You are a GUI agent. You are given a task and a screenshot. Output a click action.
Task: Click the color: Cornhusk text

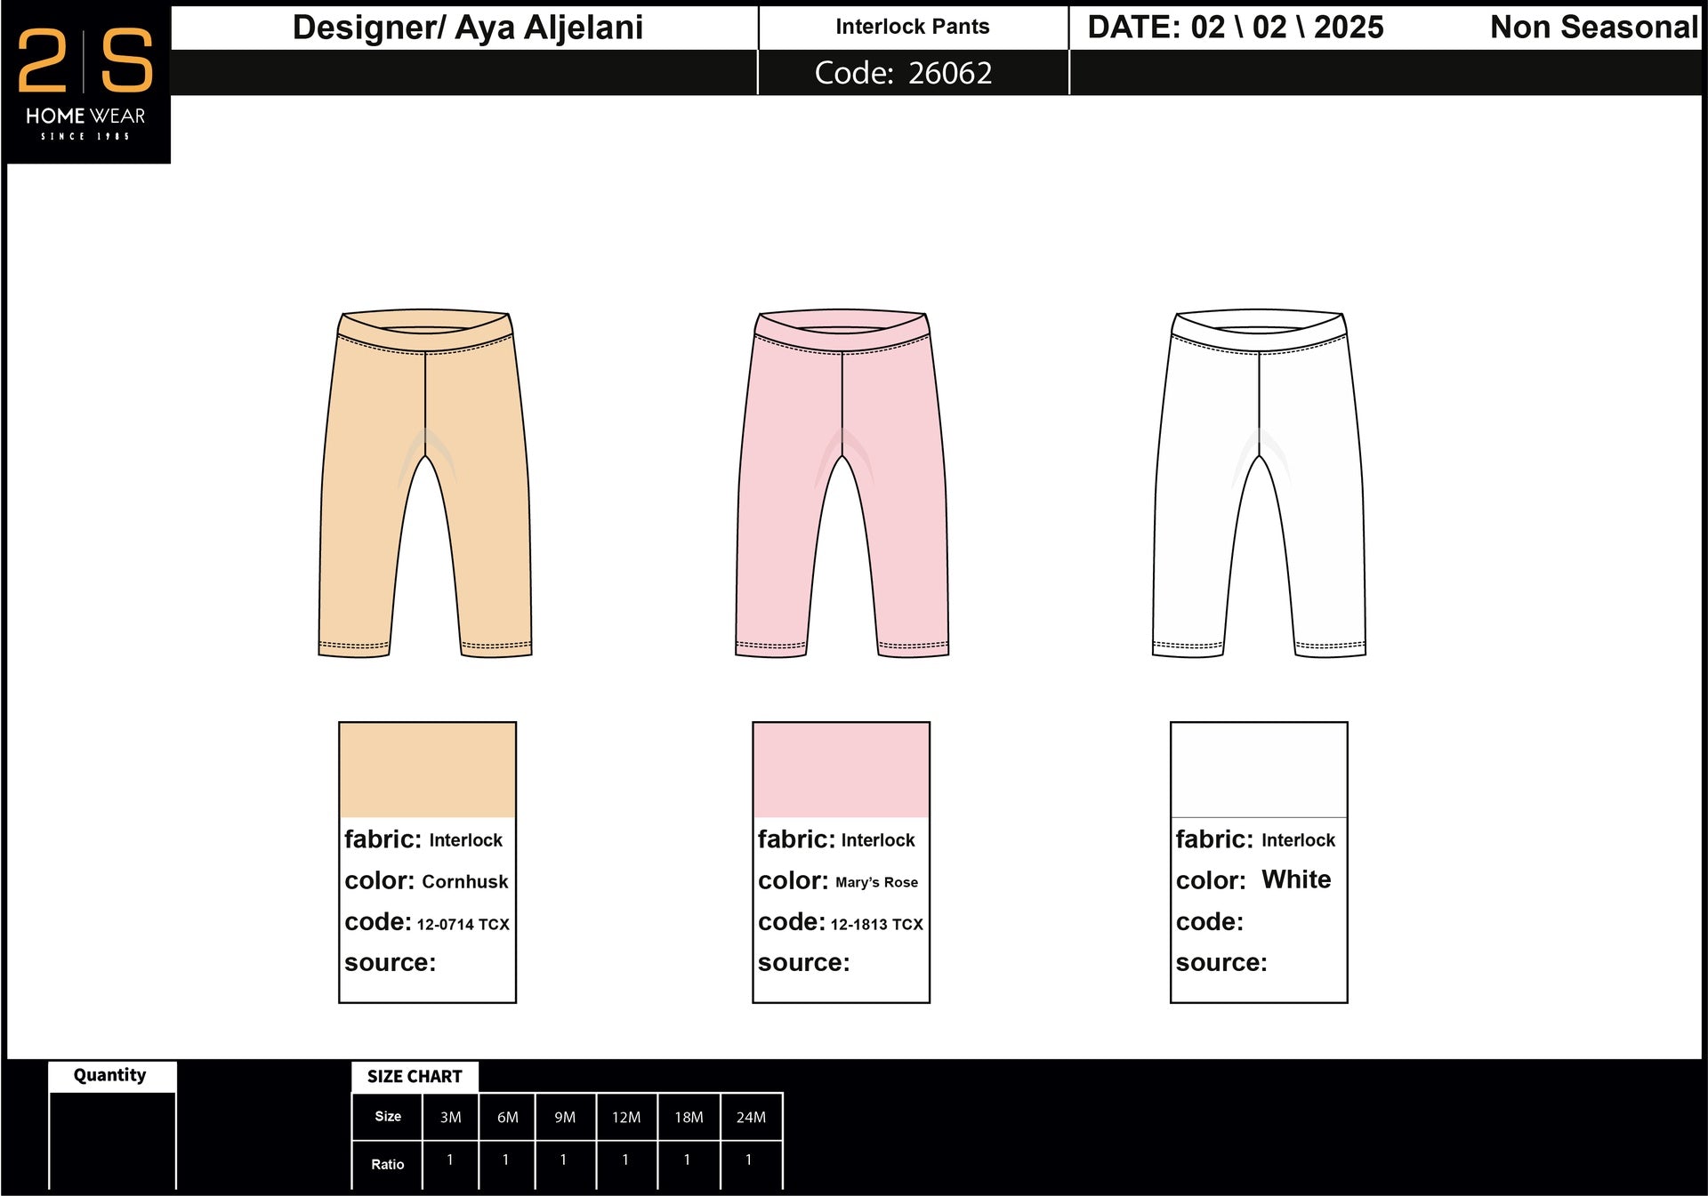pos(426,881)
